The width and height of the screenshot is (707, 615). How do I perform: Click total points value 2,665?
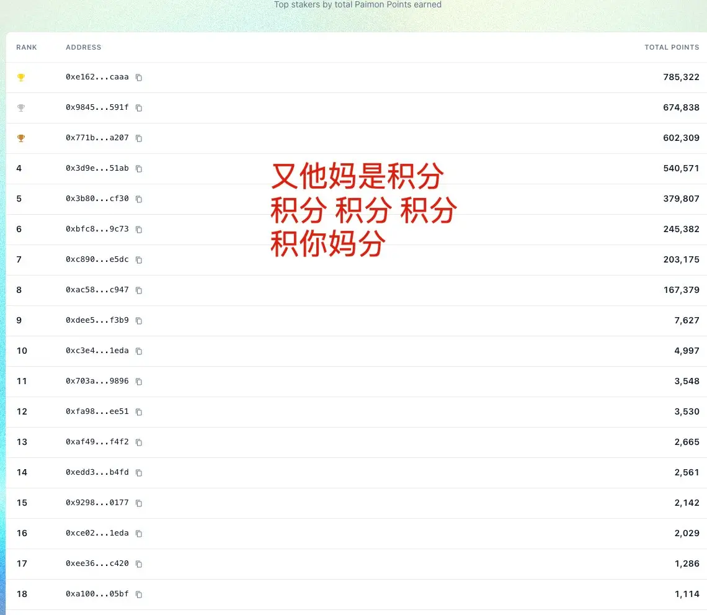click(x=687, y=442)
